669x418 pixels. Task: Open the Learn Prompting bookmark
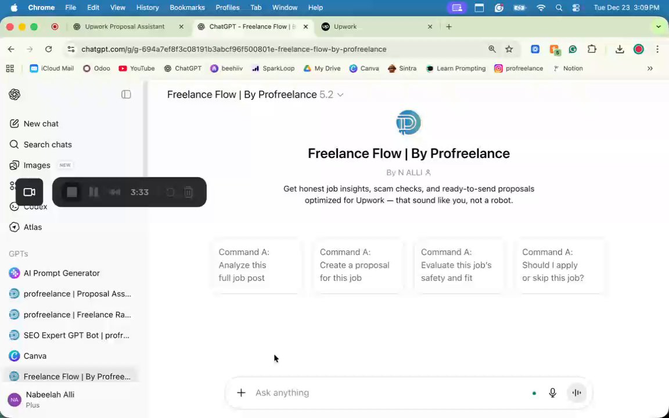click(456, 69)
